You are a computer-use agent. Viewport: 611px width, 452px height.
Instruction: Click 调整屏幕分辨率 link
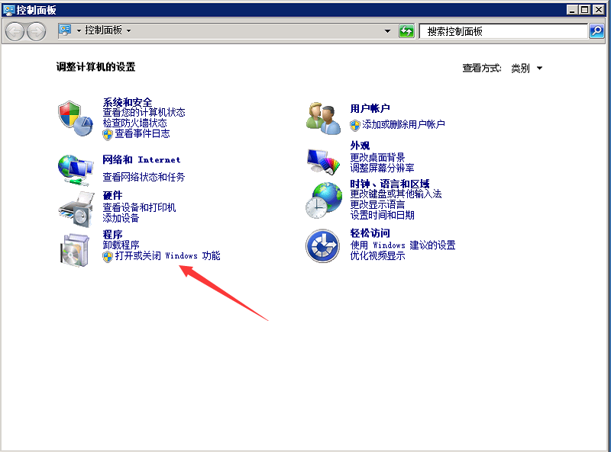point(382,168)
